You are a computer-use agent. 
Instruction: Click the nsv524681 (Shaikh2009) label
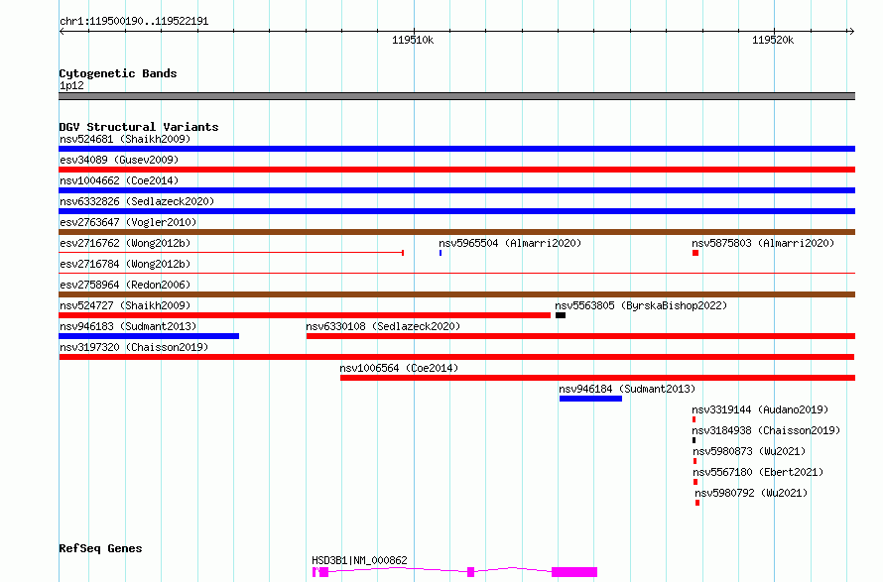(125, 139)
